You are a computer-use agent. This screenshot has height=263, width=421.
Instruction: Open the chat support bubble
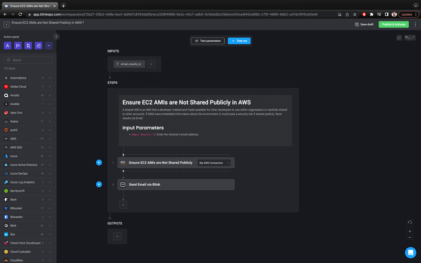click(x=410, y=252)
